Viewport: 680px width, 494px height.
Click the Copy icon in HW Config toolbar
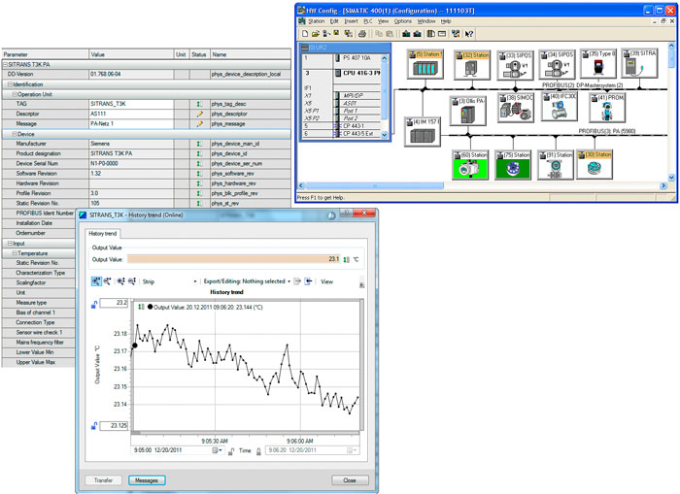[x=379, y=33]
